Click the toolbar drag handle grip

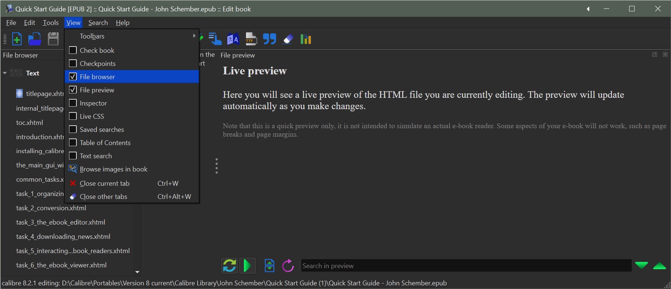click(x=5, y=39)
